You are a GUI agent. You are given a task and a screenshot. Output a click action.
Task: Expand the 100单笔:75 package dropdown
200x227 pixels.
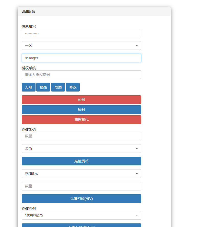[x=81, y=215]
